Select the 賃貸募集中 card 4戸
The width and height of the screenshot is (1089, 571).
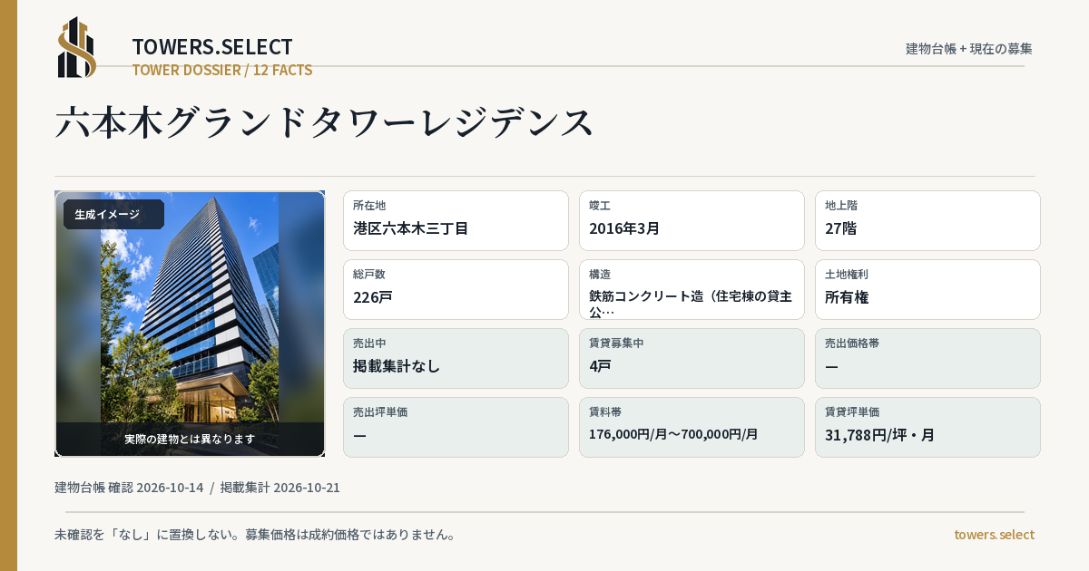coord(692,358)
